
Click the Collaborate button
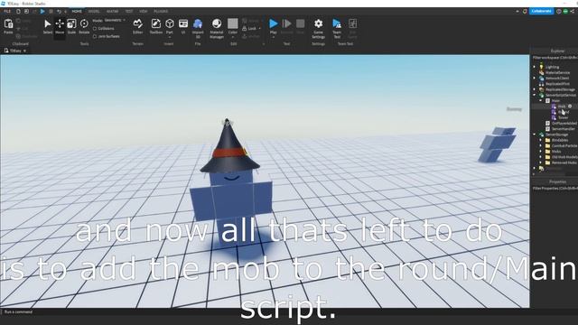(x=542, y=12)
